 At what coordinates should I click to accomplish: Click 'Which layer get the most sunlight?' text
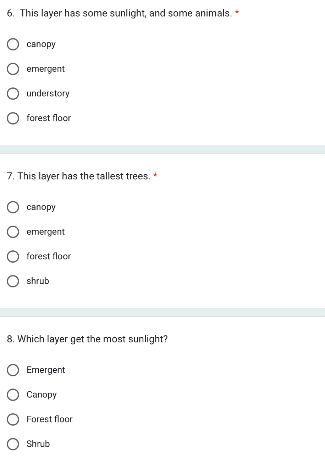[87, 339]
